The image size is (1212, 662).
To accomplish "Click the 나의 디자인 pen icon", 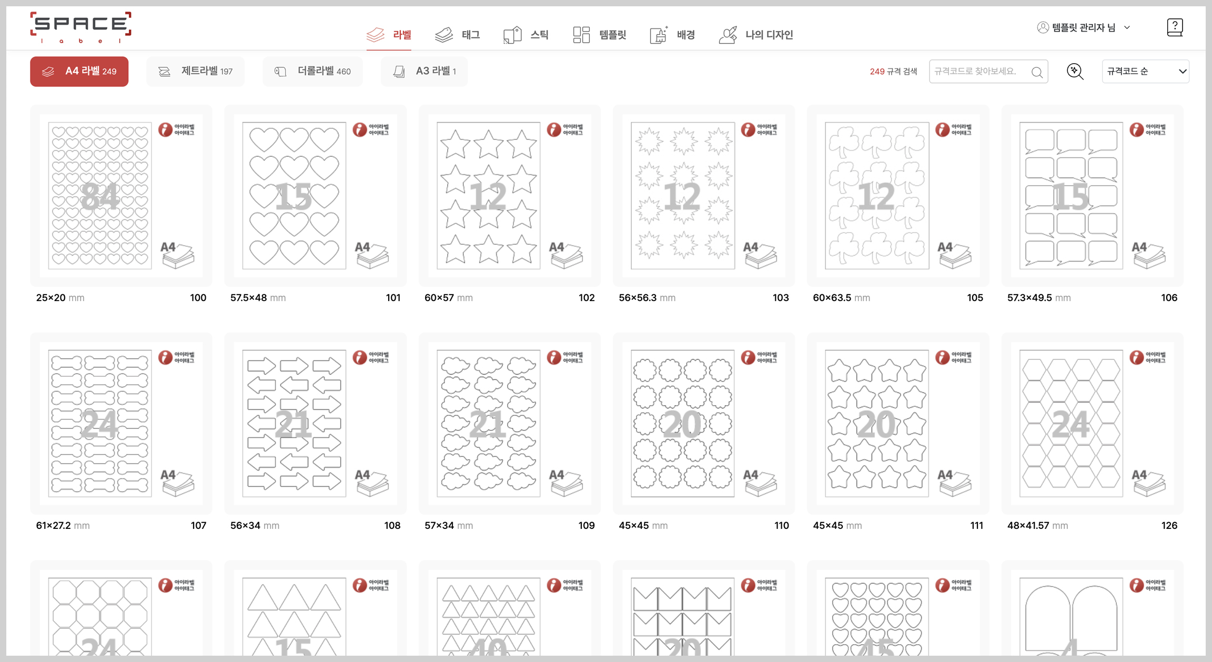I will tap(728, 35).
